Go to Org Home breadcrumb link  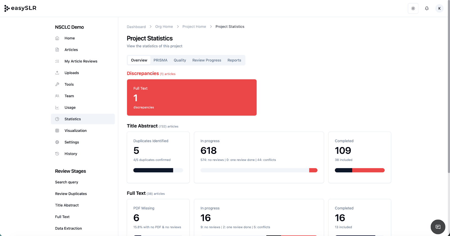coord(164,27)
